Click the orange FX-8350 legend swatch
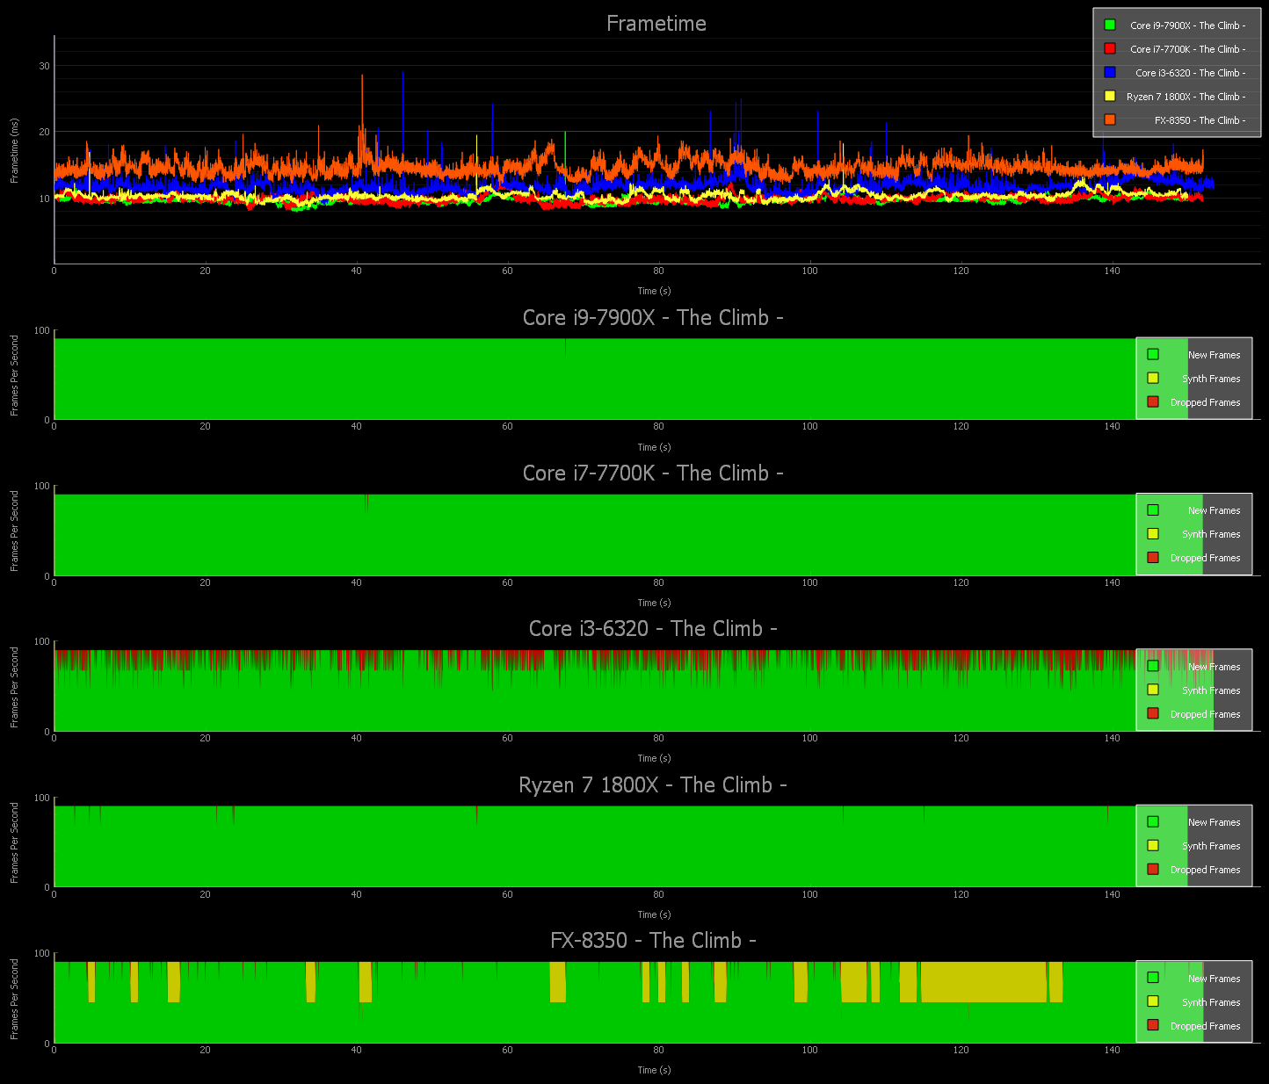 point(1110,120)
